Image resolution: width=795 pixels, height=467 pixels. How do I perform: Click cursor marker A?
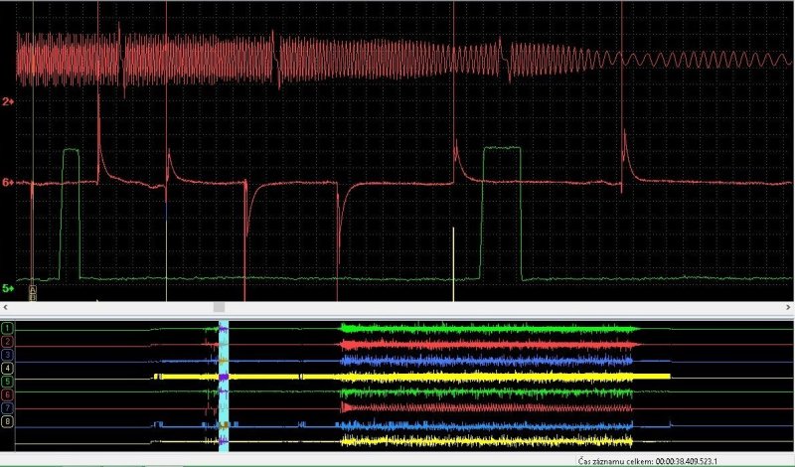(33, 289)
